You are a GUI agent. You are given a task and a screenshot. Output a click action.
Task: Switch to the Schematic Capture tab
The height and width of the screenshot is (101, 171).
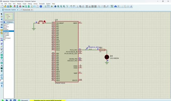click(x=10, y=10)
